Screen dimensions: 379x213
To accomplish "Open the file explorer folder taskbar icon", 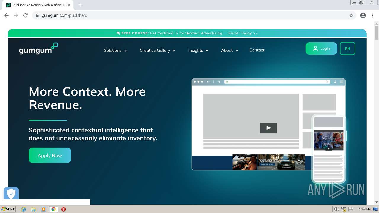I will coord(33,209).
